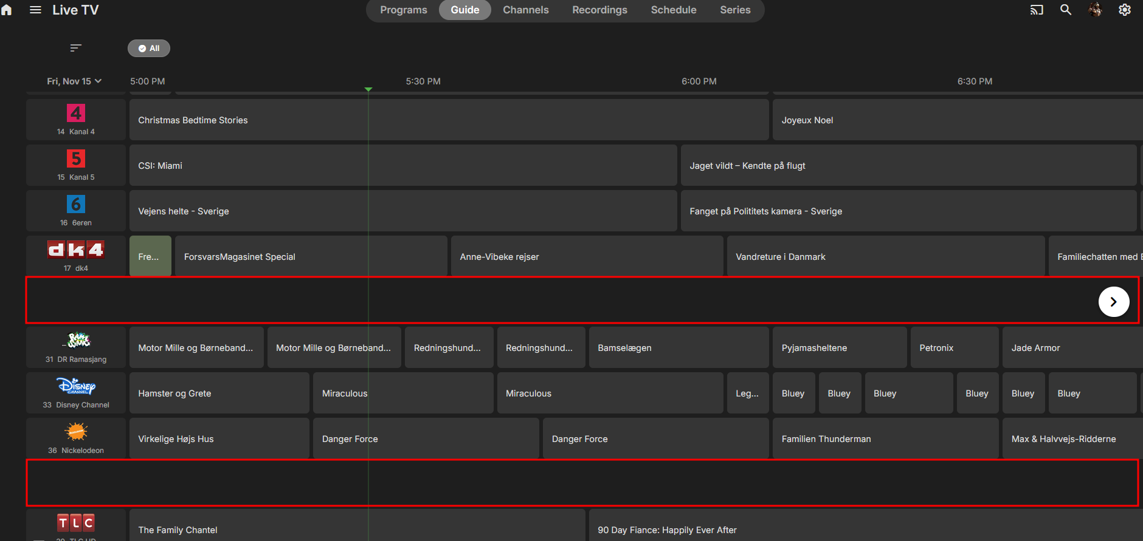Open the Schedule tab
This screenshot has height=541, width=1143.
(x=674, y=10)
